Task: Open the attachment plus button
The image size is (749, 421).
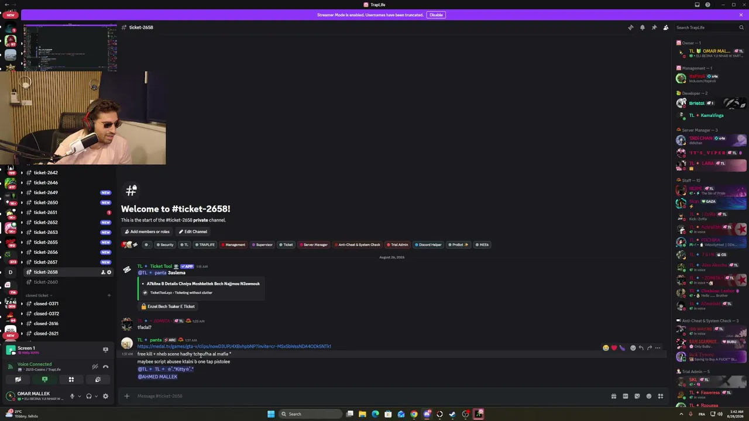Action: point(126,396)
